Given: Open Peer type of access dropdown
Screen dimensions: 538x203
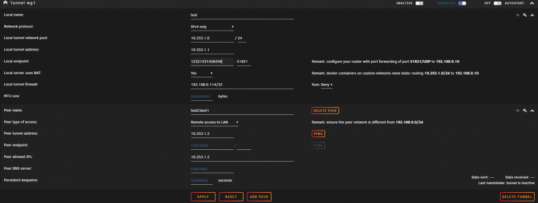Looking at the screenshot, I should [215, 122].
